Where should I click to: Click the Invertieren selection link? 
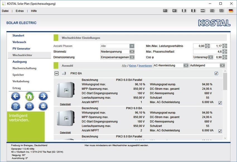pyautogui.click(x=145, y=66)
